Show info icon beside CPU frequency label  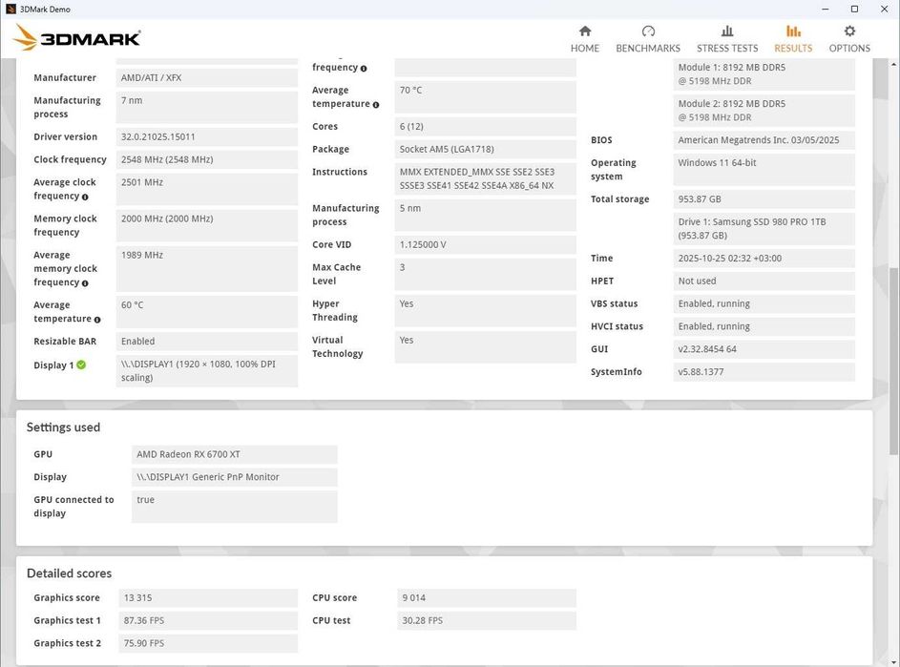(364, 69)
